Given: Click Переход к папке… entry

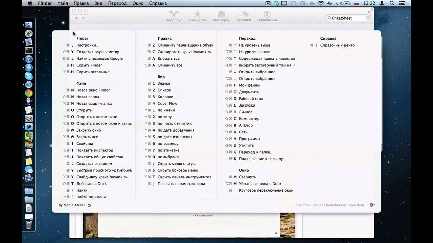Looking at the screenshot, I should (256, 152).
